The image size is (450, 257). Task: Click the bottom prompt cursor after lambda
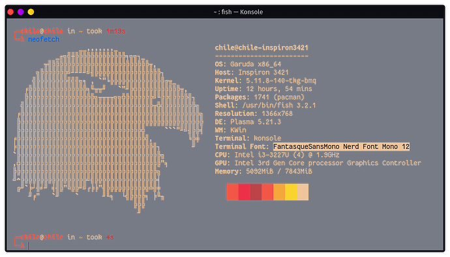(x=29, y=245)
